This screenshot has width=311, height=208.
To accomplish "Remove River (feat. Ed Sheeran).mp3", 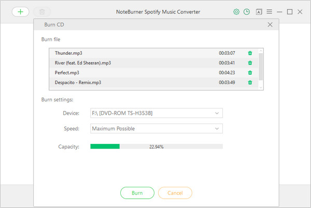I will (250, 63).
